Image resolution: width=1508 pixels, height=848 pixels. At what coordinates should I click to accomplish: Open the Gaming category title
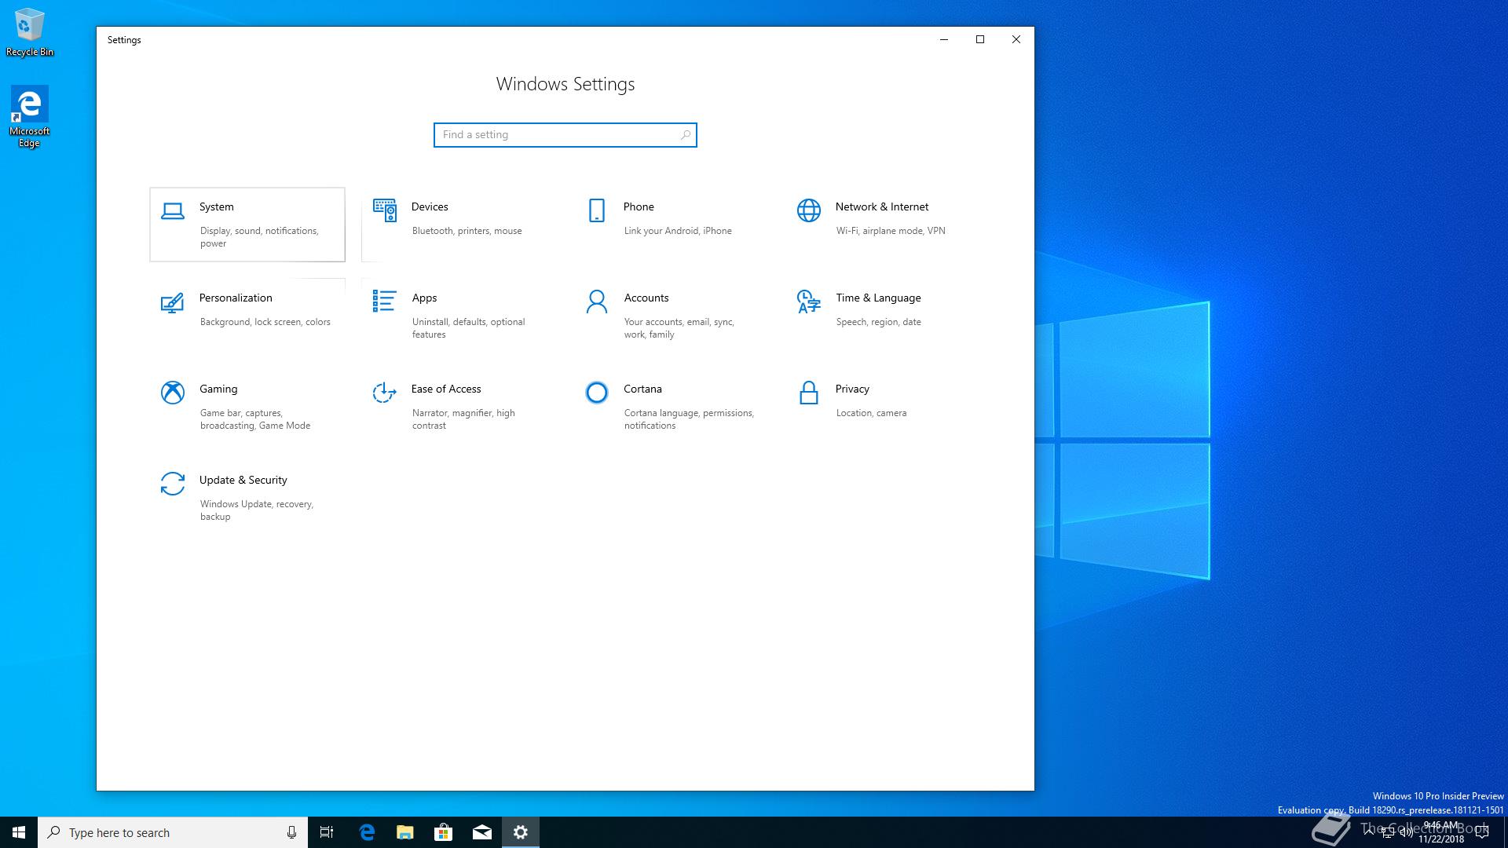tap(218, 389)
